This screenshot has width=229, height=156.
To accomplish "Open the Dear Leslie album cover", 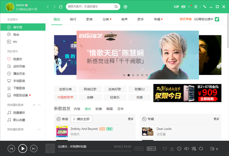I will (x=148, y=131).
